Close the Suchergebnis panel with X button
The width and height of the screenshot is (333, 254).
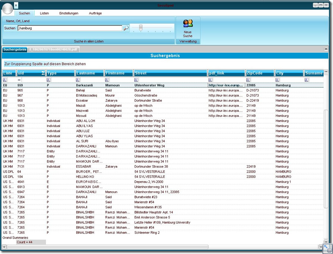pos(326,49)
